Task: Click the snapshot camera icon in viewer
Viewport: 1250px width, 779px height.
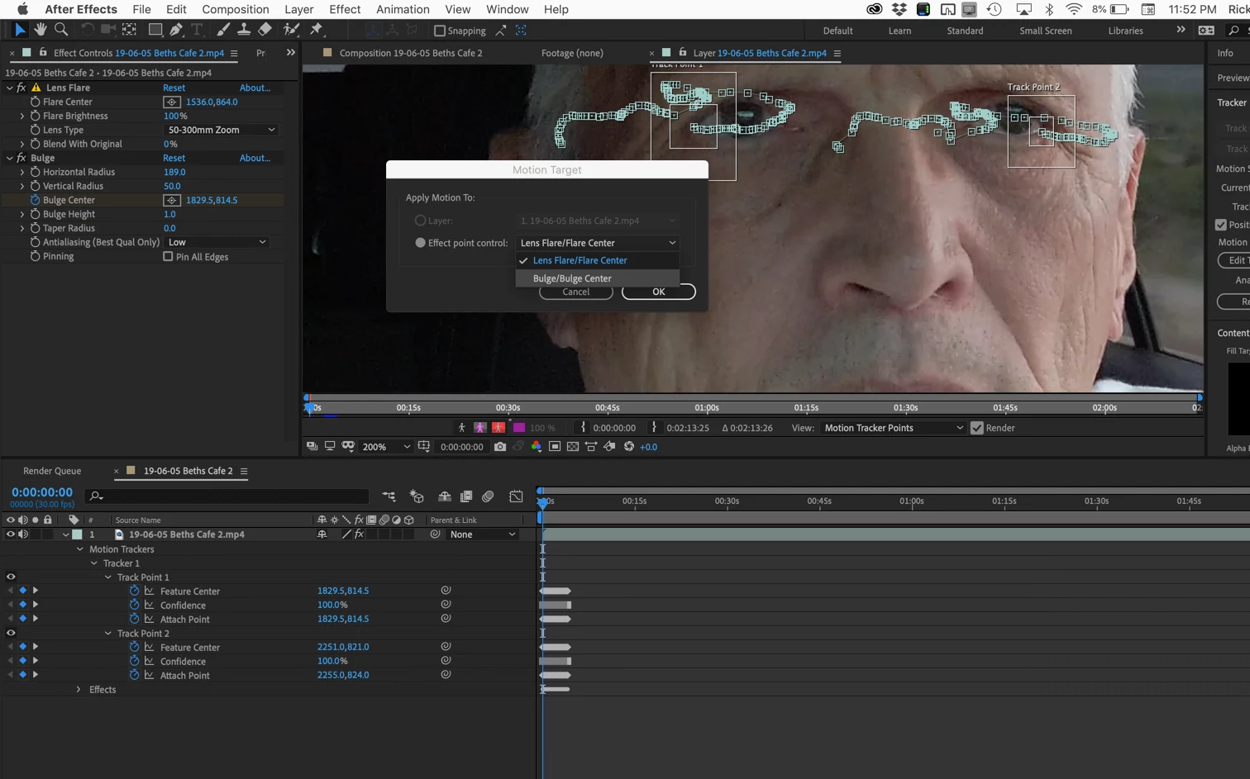Action: coord(500,447)
